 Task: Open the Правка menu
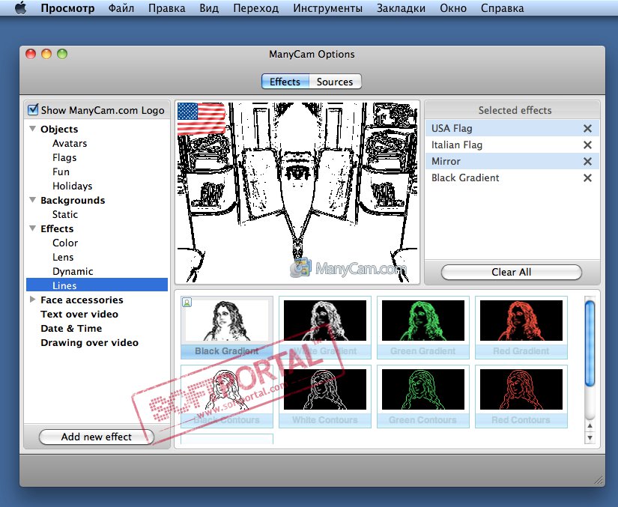point(167,8)
